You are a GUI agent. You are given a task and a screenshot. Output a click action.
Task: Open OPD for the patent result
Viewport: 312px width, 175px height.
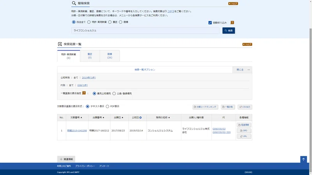click(244, 131)
